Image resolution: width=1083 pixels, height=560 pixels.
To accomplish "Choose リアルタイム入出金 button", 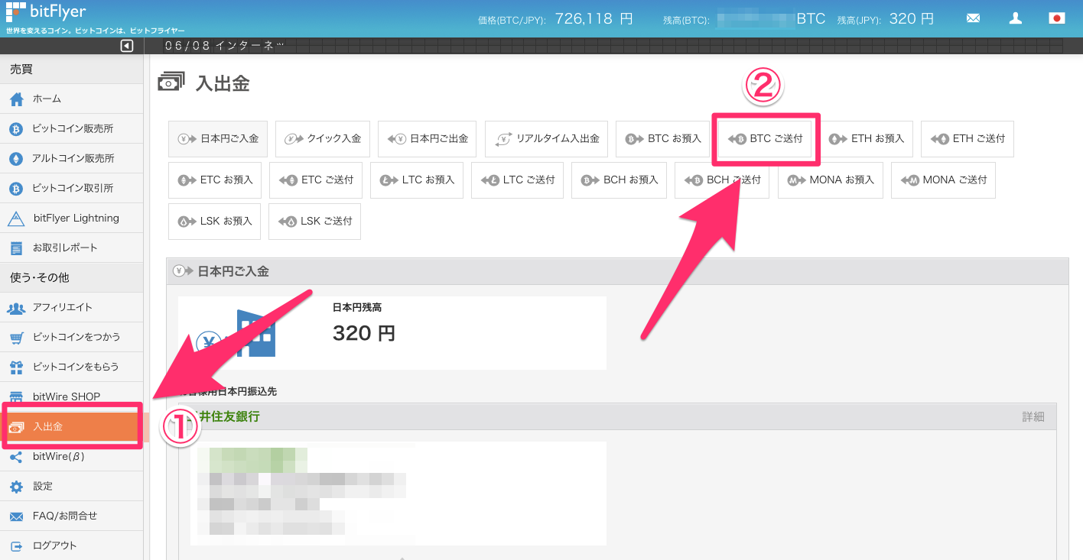I will [x=546, y=139].
